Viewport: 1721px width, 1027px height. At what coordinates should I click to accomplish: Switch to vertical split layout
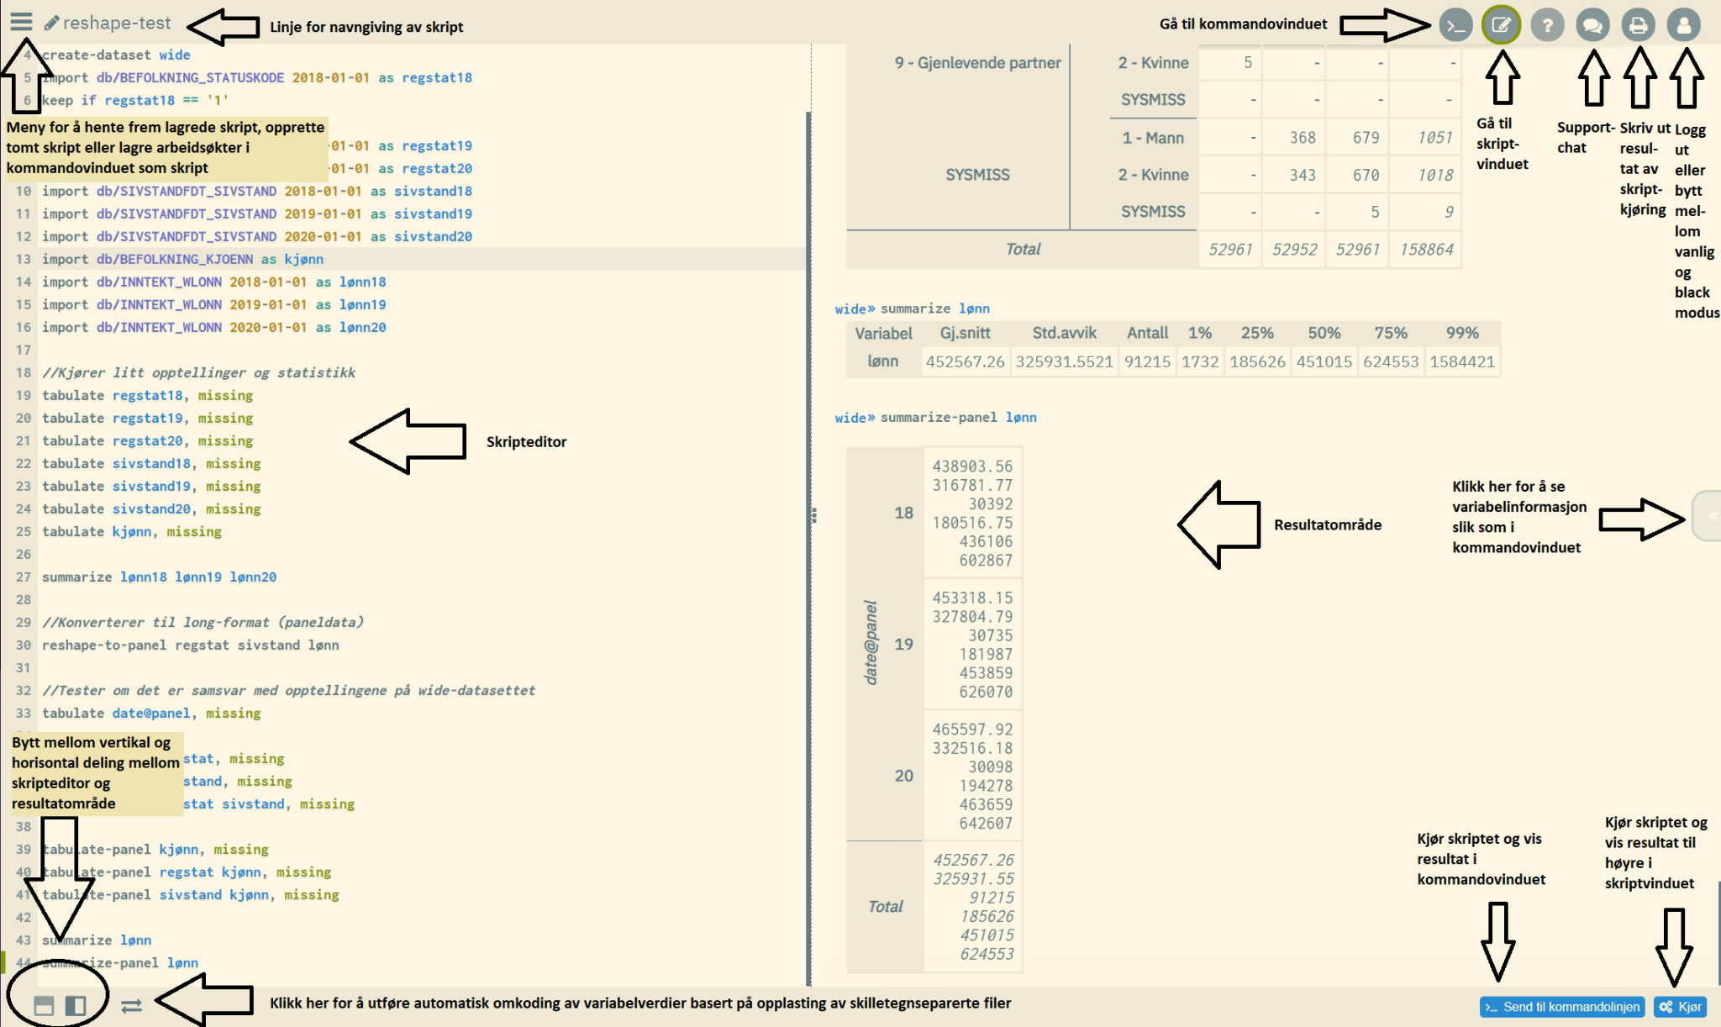click(x=76, y=1005)
